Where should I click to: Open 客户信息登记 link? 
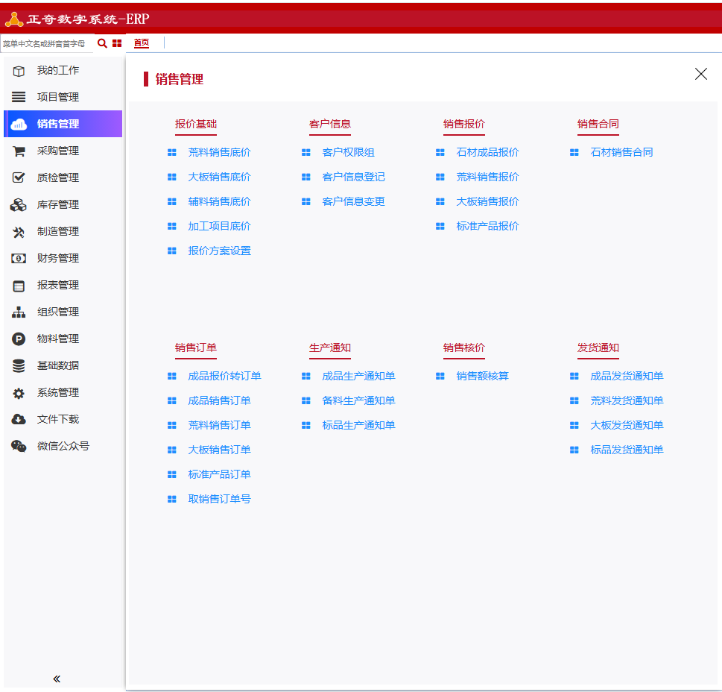click(x=353, y=177)
